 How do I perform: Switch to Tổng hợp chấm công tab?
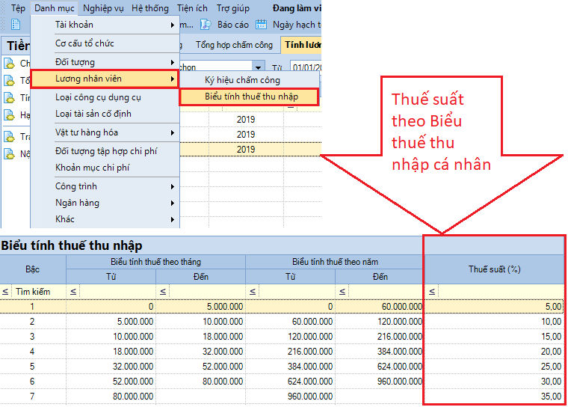pyautogui.click(x=234, y=45)
